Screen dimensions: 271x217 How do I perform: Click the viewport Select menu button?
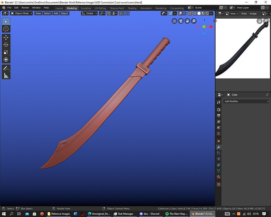tap(47, 13)
